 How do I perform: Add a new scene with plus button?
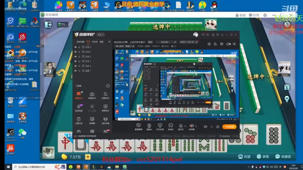point(109,42)
